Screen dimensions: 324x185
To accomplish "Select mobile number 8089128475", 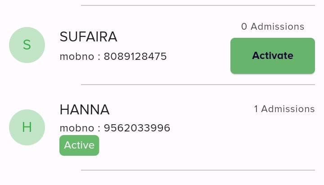I will point(135,57).
